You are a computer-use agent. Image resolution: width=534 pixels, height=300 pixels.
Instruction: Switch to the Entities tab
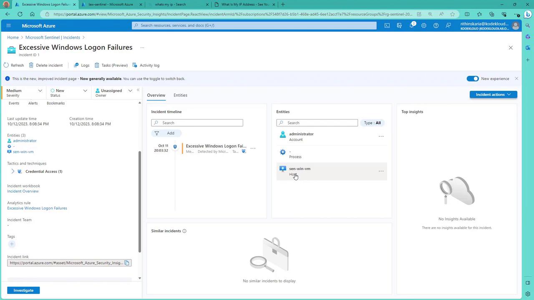point(180,95)
